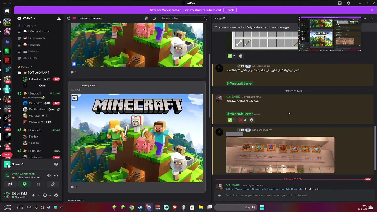Close the forum post side panel
The height and width of the screenshot is (212, 377).
click(x=372, y=18)
